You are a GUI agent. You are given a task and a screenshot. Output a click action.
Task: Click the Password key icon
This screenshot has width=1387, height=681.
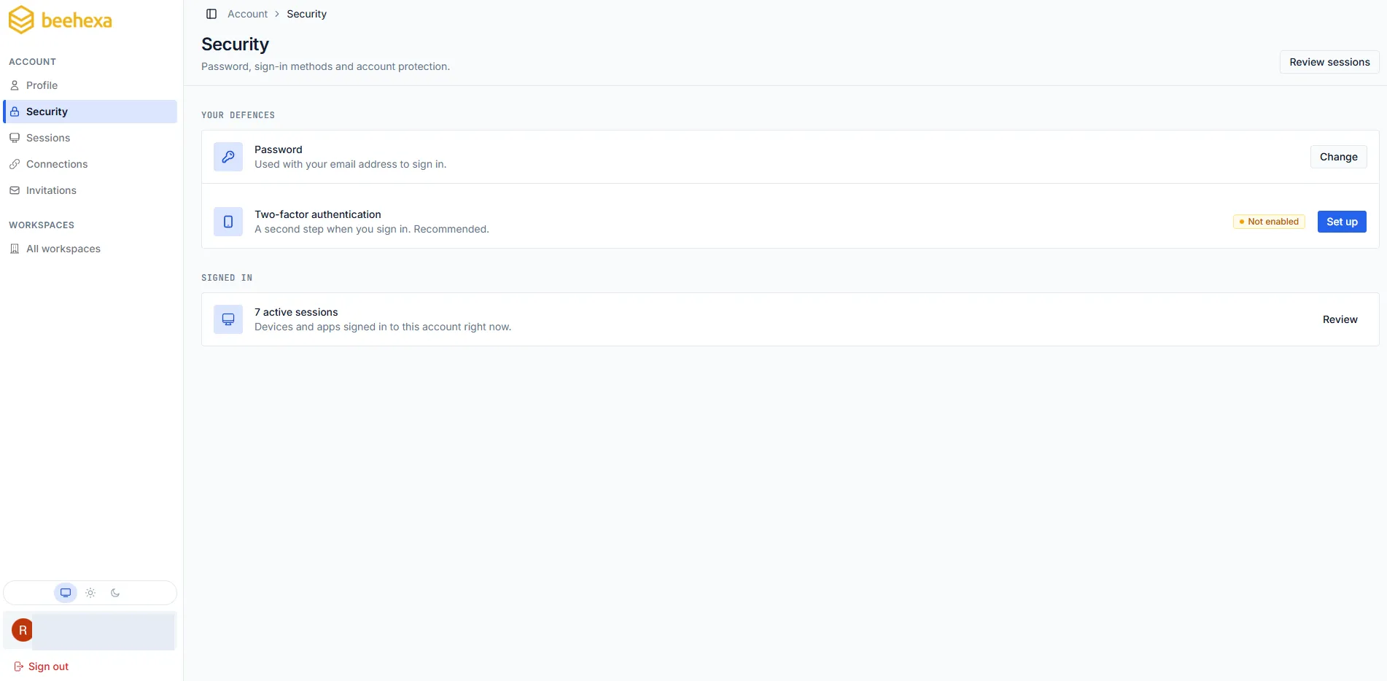pos(228,157)
